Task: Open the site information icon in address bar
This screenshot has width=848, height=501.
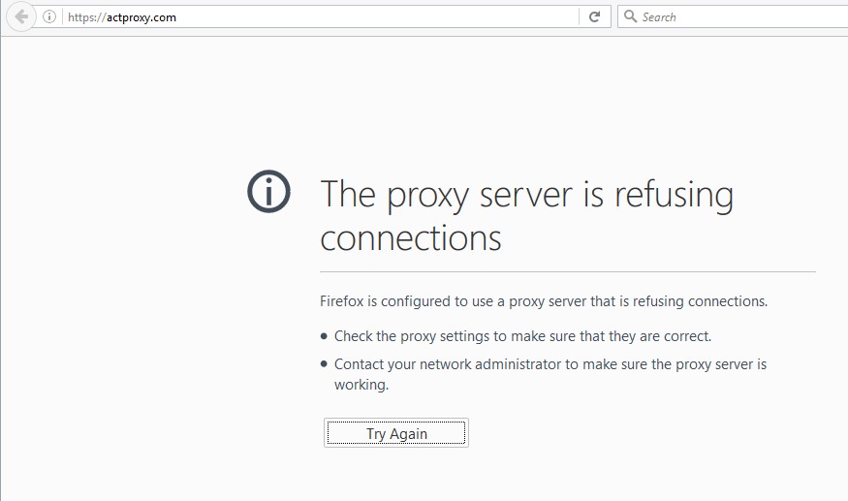Action: click(49, 16)
